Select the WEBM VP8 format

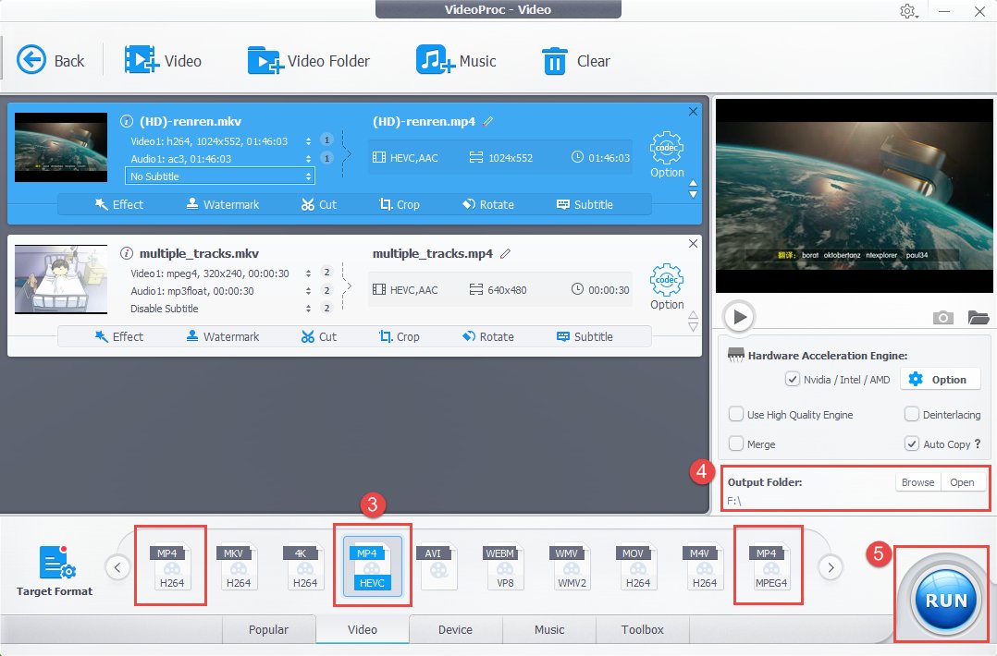pyautogui.click(x=503, y=566)
